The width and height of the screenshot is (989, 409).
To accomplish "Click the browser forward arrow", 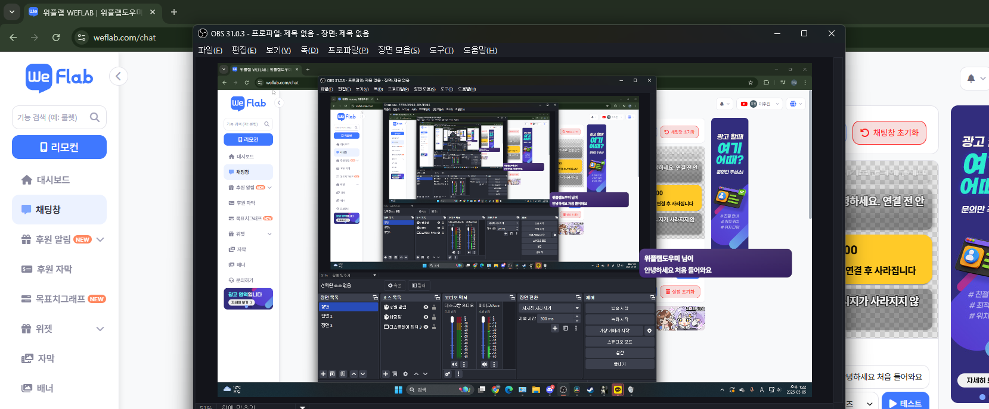I will point(35,38).
